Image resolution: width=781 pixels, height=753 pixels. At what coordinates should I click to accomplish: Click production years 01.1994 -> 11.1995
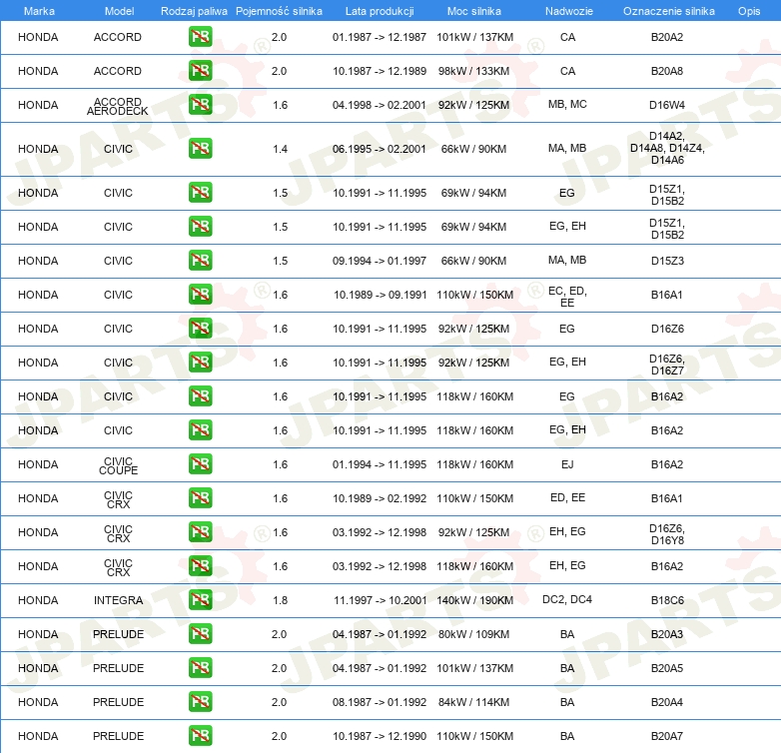point(380,464)
